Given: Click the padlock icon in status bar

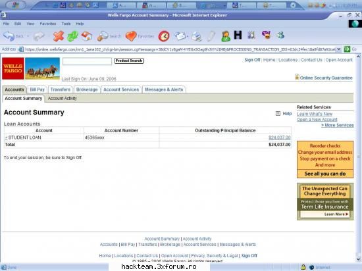Looking at the screenshot, I should [x=303, y=267].
